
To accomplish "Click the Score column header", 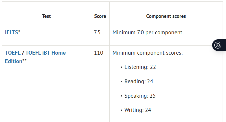I will coord(100,16).
